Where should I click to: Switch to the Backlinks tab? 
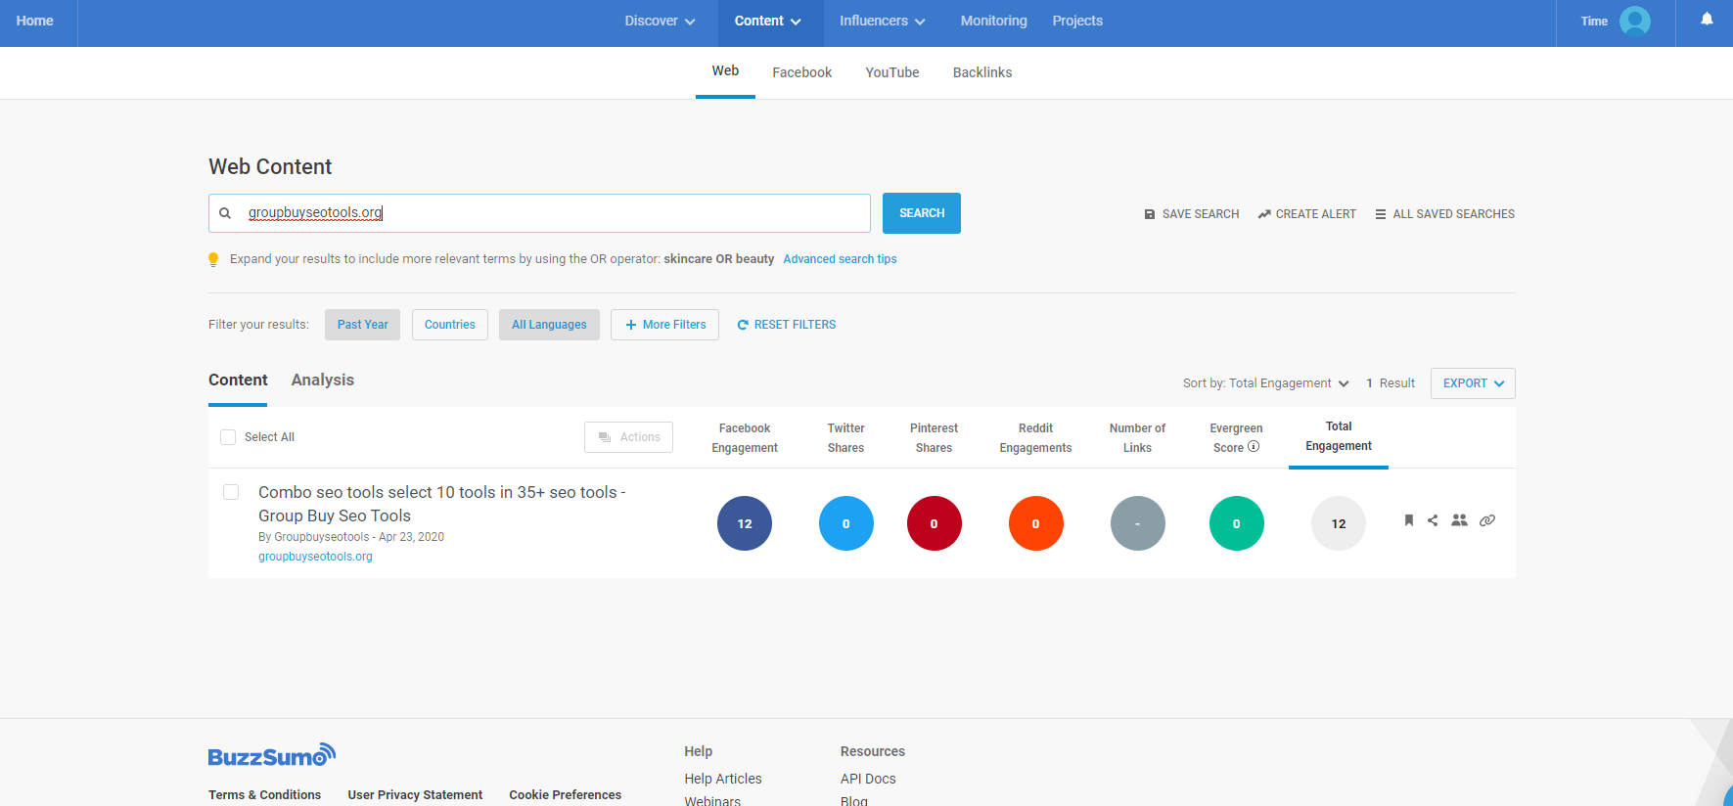point(982,72)
